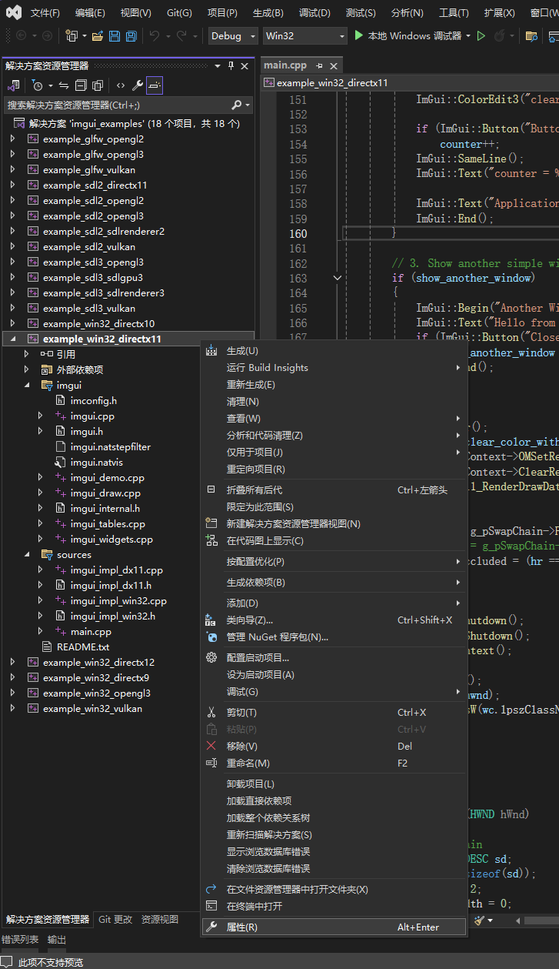Image resolution: width=559 pixels, height=969 pixels.
Task: Click the terminal icon beside 在终端中打开
Action: (x=211, y=907)
